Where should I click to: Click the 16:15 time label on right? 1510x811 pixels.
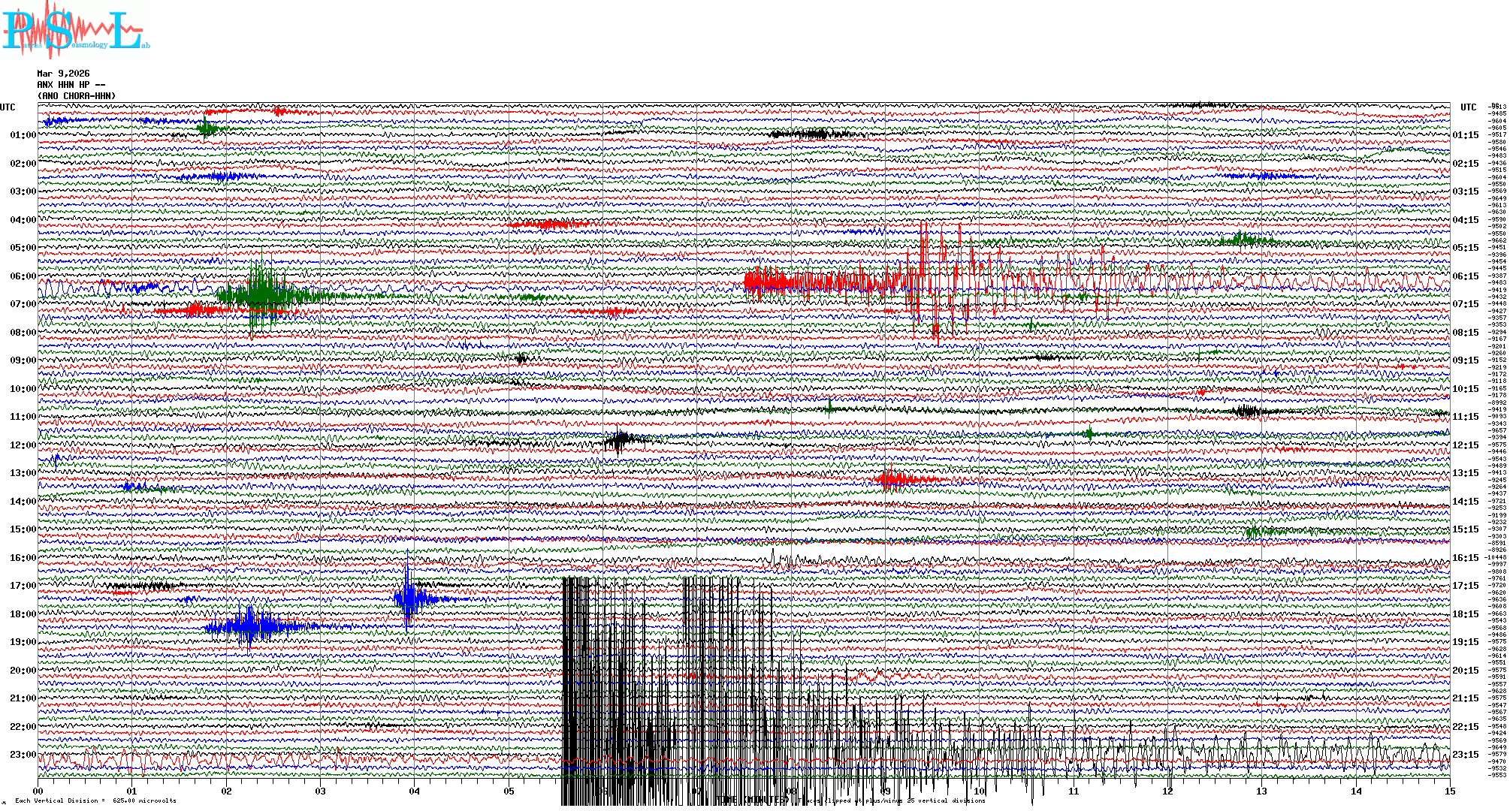coord(1465,558)
